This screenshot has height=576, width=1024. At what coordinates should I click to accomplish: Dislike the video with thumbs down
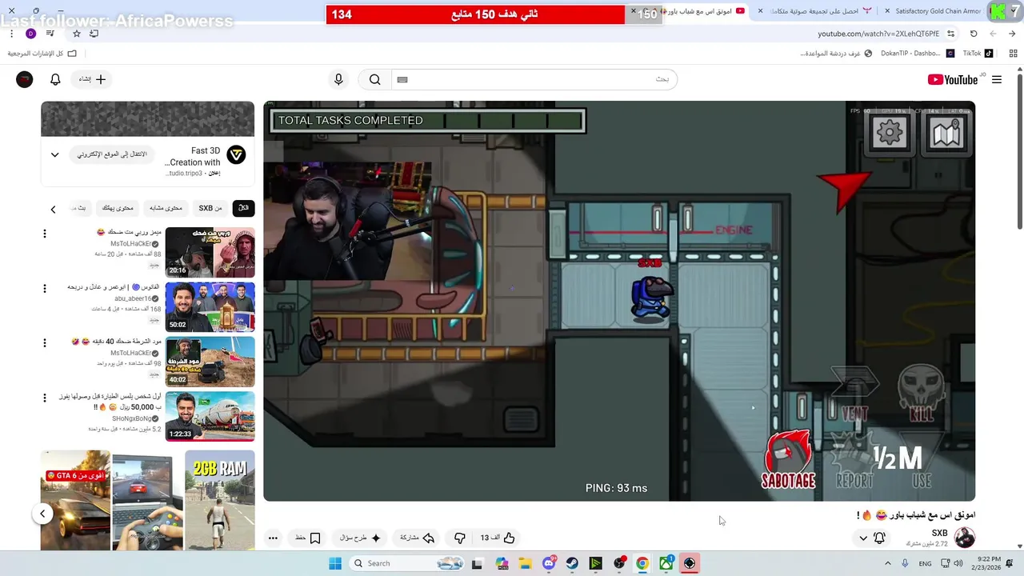459,538
